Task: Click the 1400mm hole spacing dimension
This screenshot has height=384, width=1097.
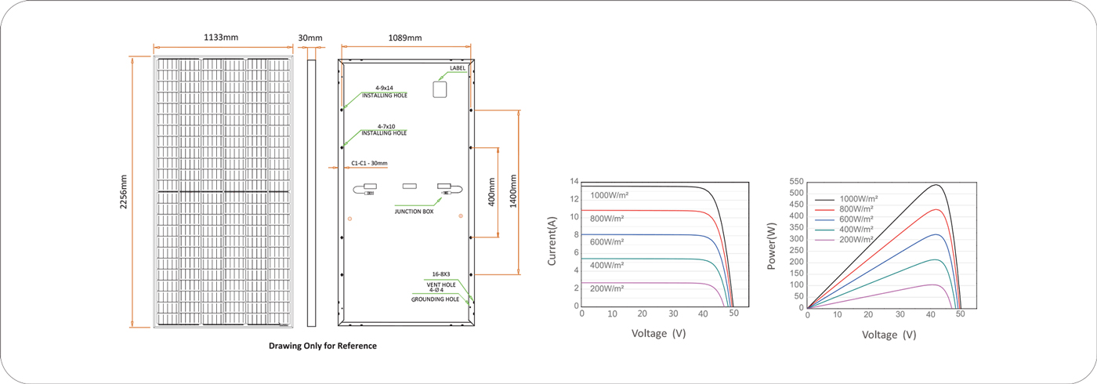Action: pyautogui.click(x=513, y=192)
